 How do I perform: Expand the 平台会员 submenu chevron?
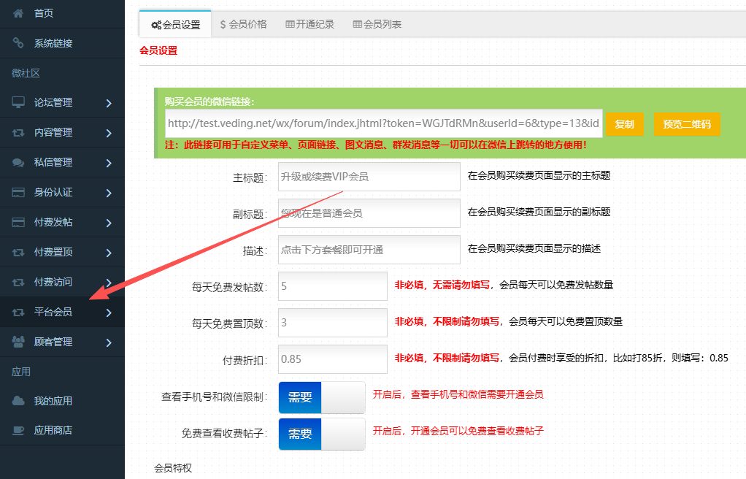click(109, 313)
